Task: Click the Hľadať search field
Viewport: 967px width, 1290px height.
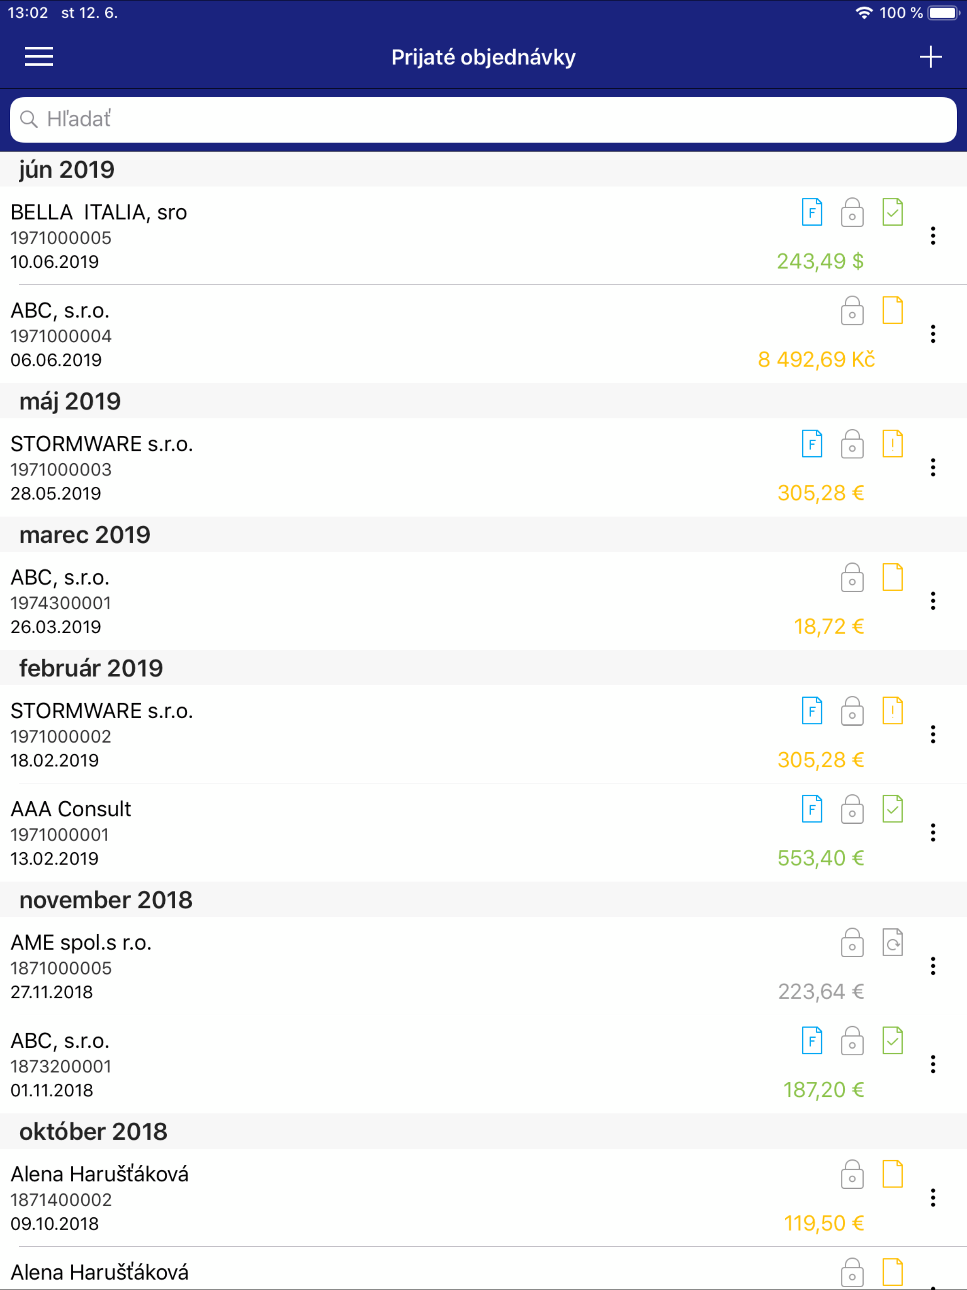Action: [483, 119]
